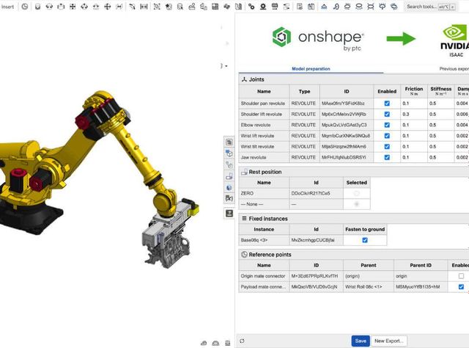Click in the Search tools field
Image resolution: width=469 pixels, height=348 pixels.
pos(431,7)
